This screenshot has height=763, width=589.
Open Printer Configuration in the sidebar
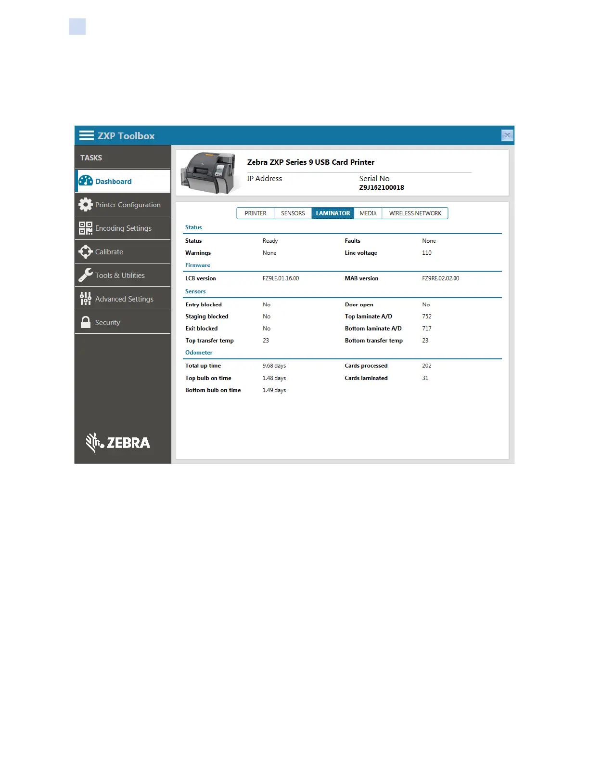pyautogui.click(x=123, y=205)
